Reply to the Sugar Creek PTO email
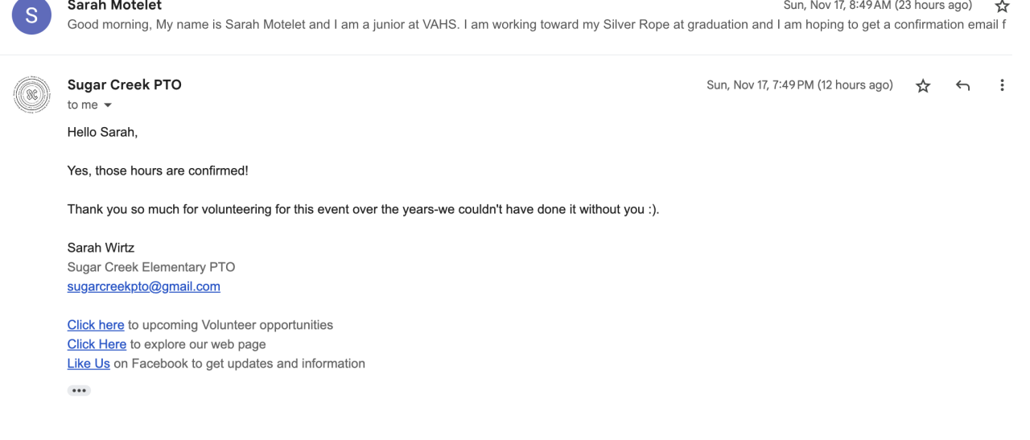This screenshot has width=1030, height=440. pos(962,86)
